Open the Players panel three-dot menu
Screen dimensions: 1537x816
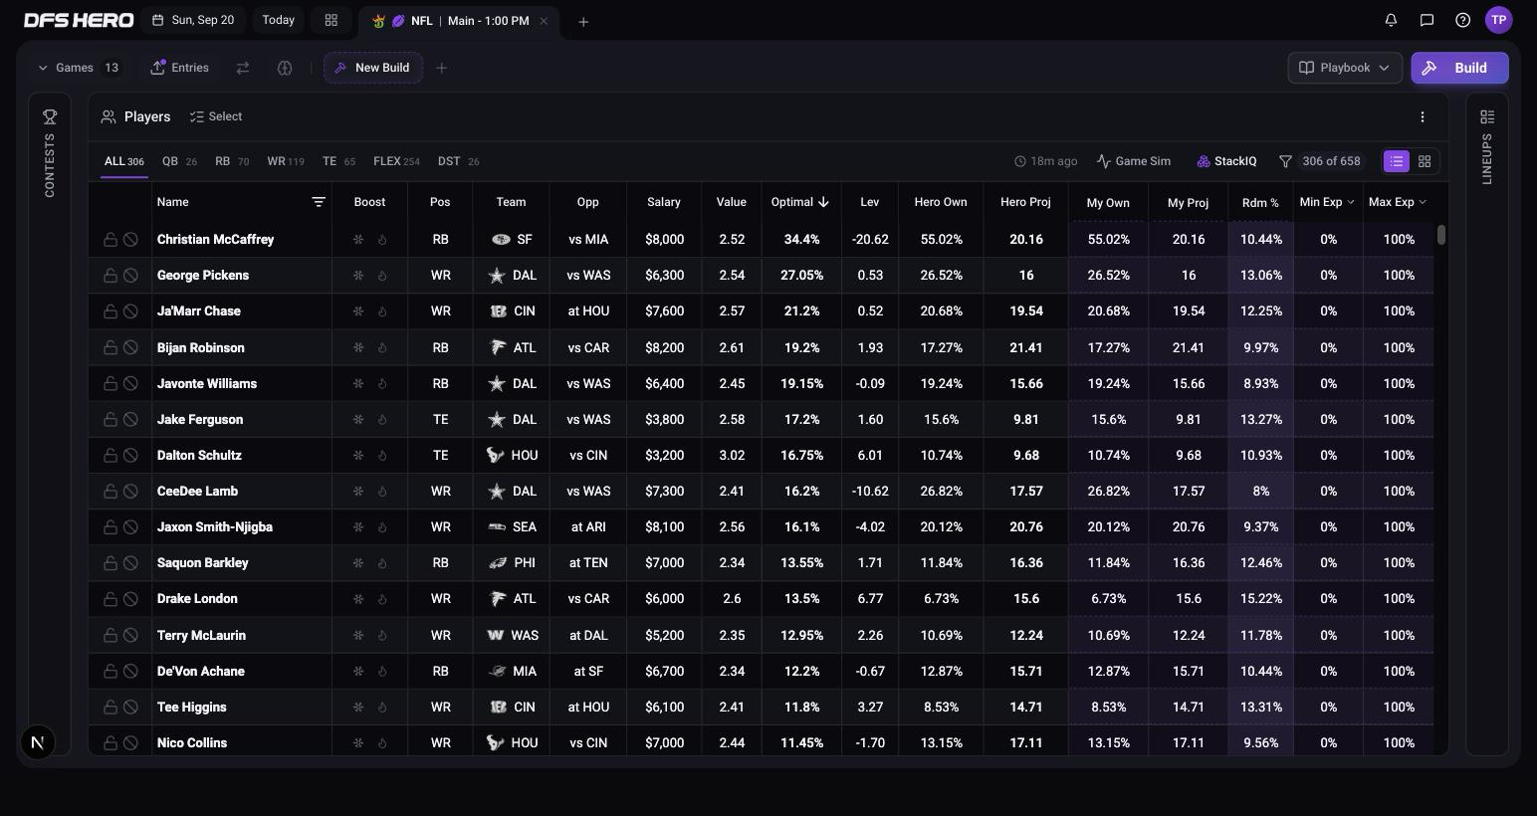pos(1423,116)
